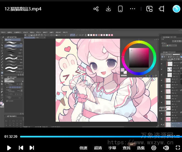Open the 字幕 subtitles menu
This screenshot has height=152, width=182.
[x=112, y=148]
